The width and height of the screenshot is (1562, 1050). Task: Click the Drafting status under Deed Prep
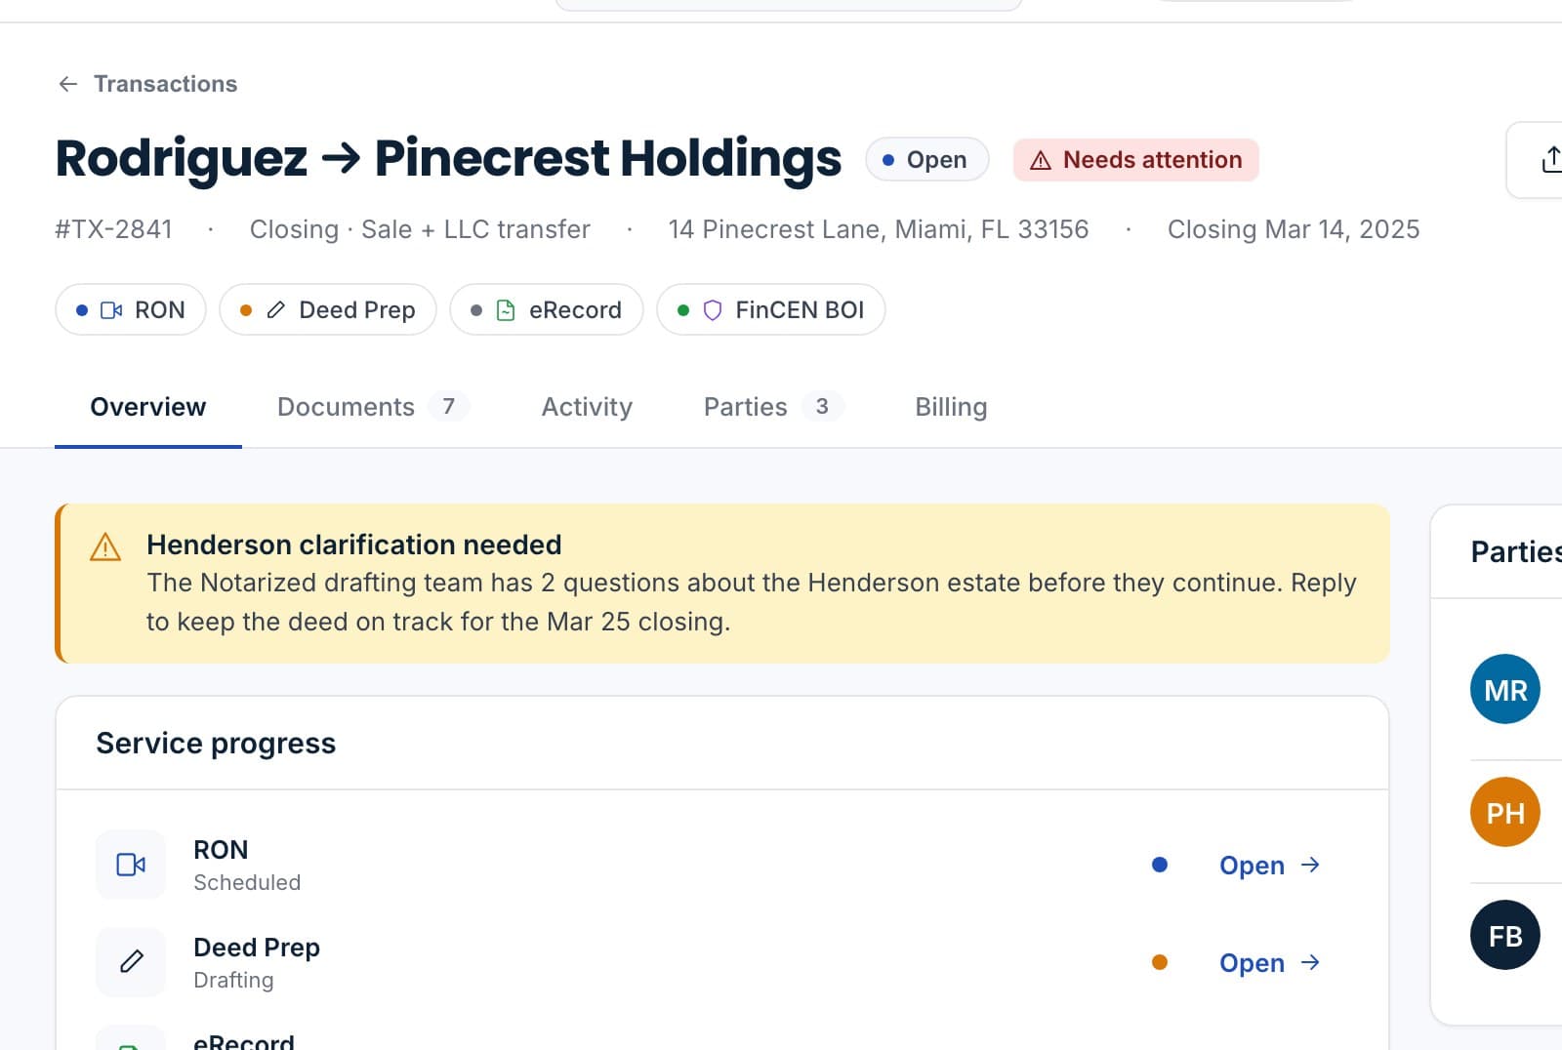[233, 980]
